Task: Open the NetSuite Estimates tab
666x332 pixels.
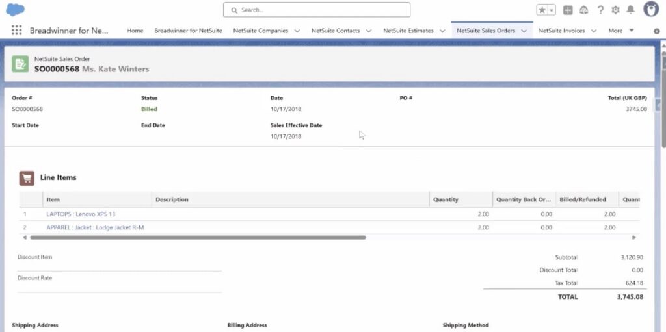Action: pos(408,31)
